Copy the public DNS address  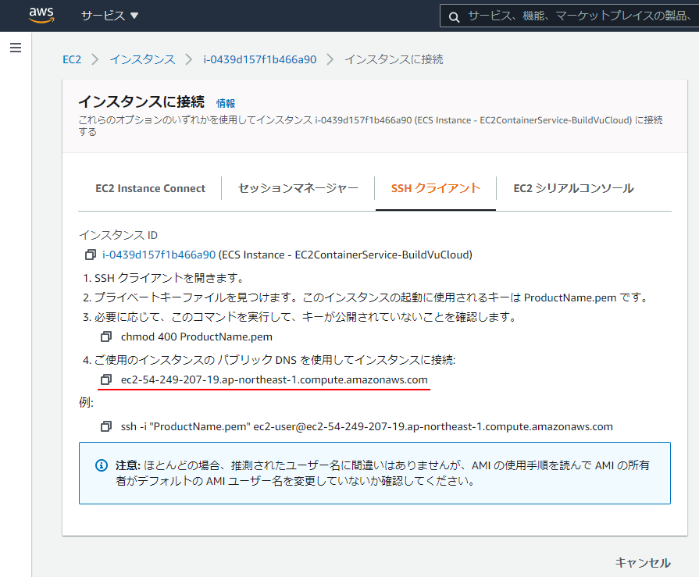tap(106, 379)
